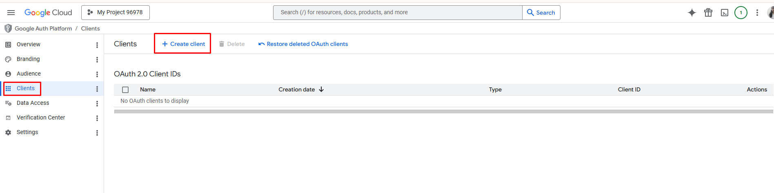774x193 pixels.
Task: Open the gift free trial icon
Action: pyautogui.click(x=708, y=13)
